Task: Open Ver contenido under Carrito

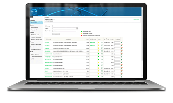Action: (34, 27)
